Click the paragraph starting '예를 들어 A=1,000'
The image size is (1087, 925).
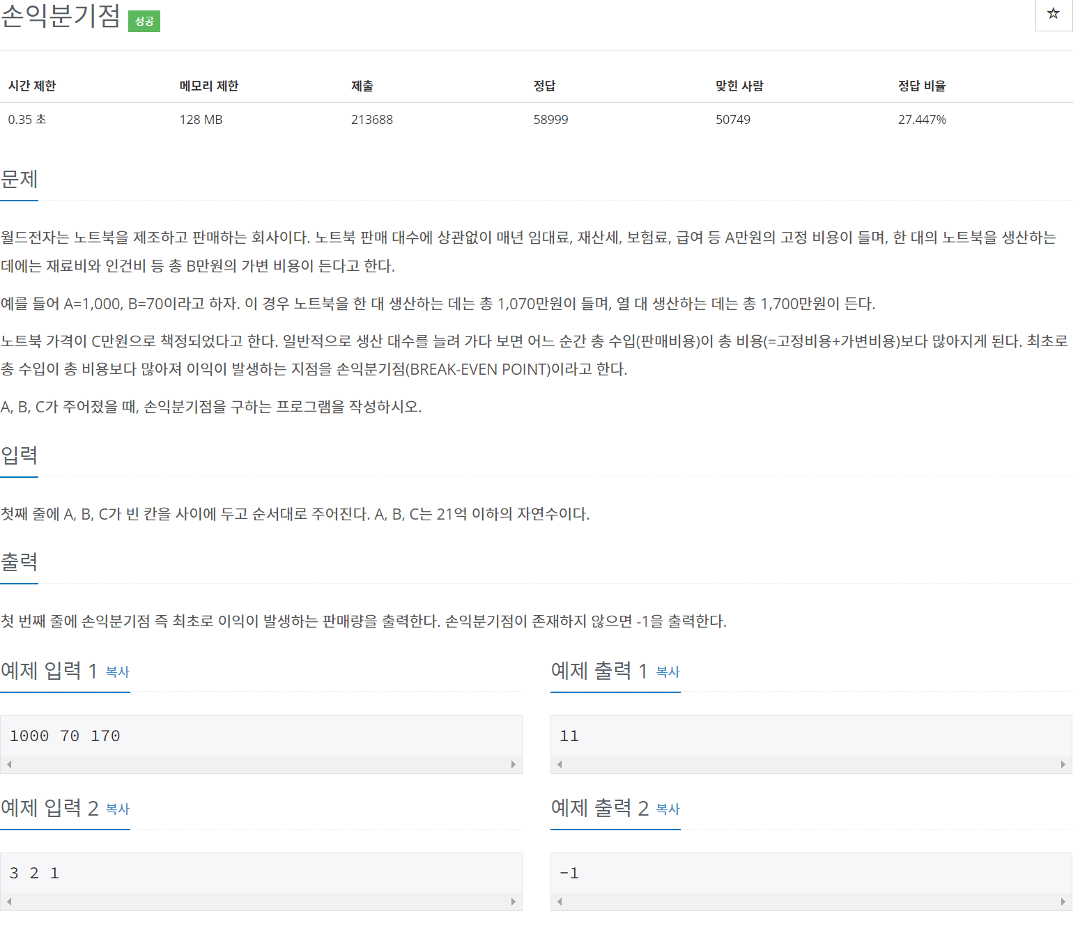click(x=438, y=304)
